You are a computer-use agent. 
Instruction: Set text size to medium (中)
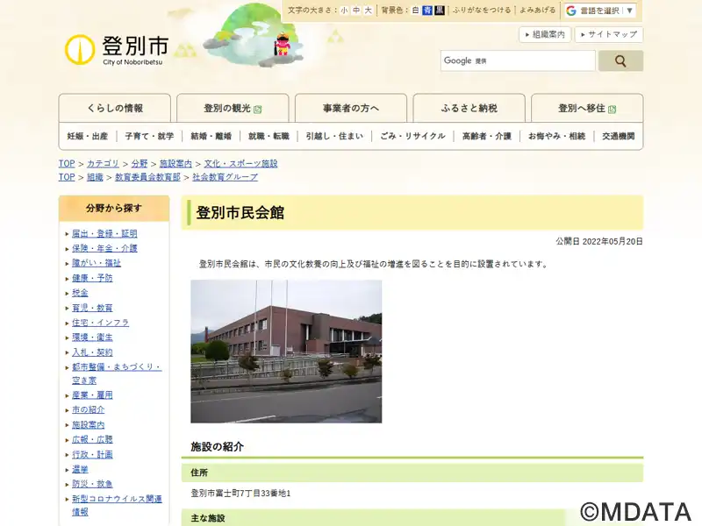pos(356,11)
